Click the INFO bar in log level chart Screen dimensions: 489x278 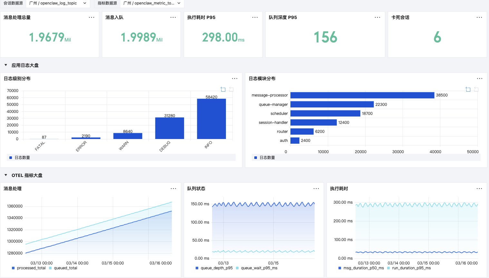[x=211, y=119]
